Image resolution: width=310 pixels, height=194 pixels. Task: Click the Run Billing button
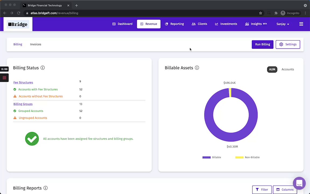point(263,44)
